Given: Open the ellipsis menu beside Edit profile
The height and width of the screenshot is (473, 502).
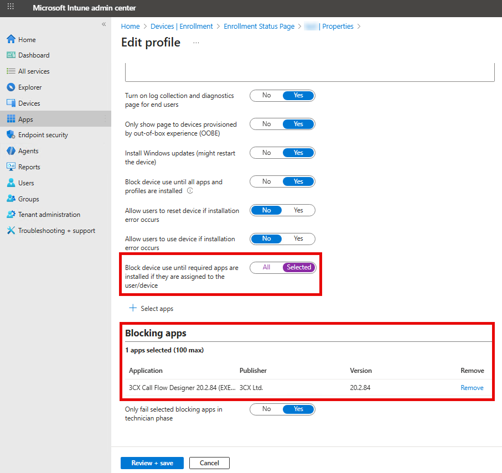Looking at the screenshot, I should click(196, 43).
